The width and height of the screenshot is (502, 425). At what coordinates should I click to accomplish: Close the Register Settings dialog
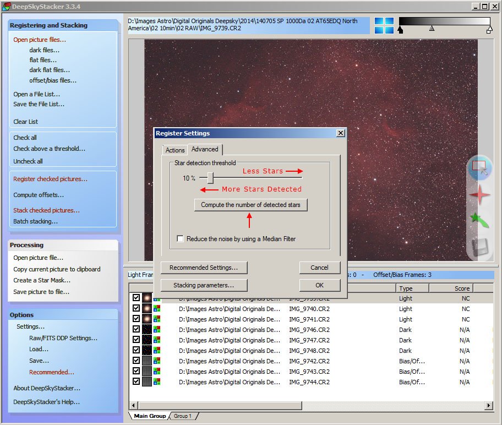[341, 133]
